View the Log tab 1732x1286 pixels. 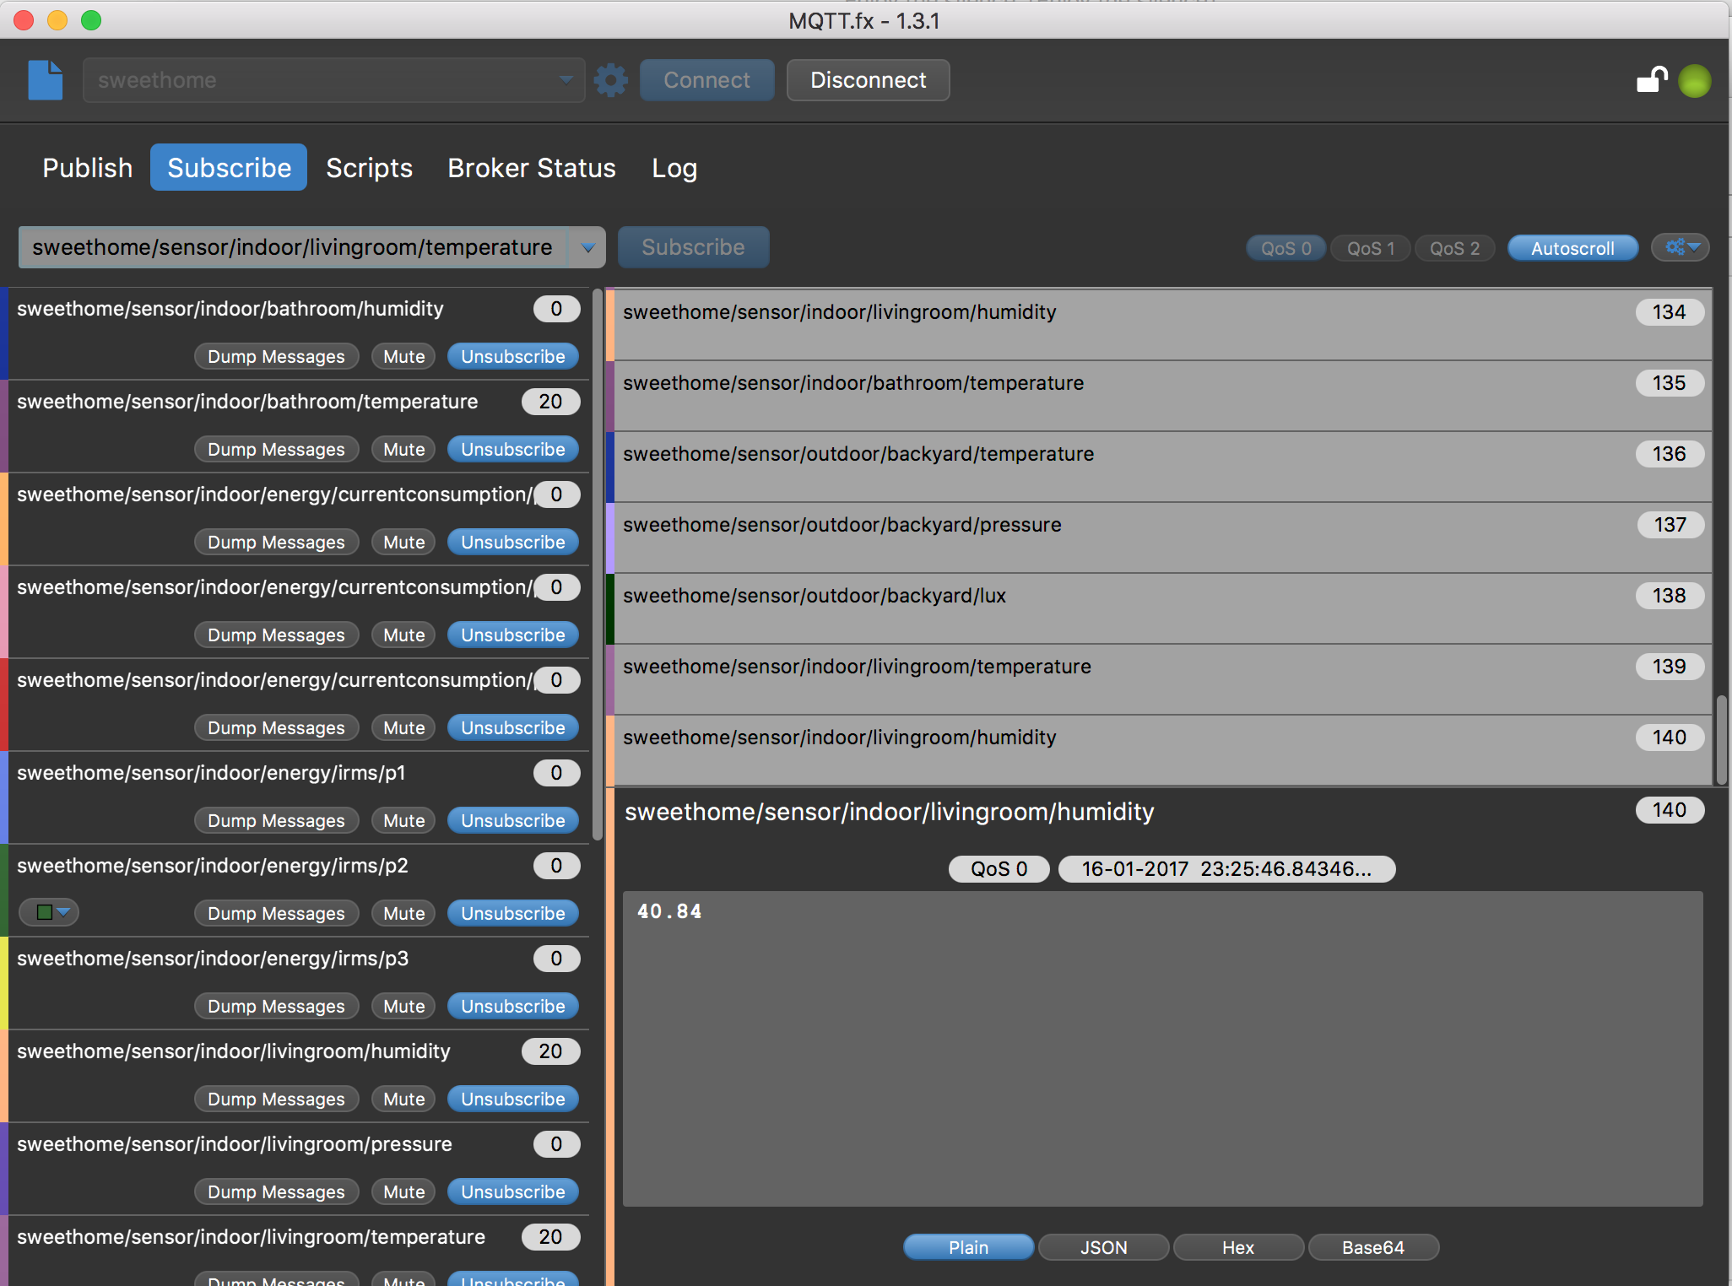coord(674,167)
